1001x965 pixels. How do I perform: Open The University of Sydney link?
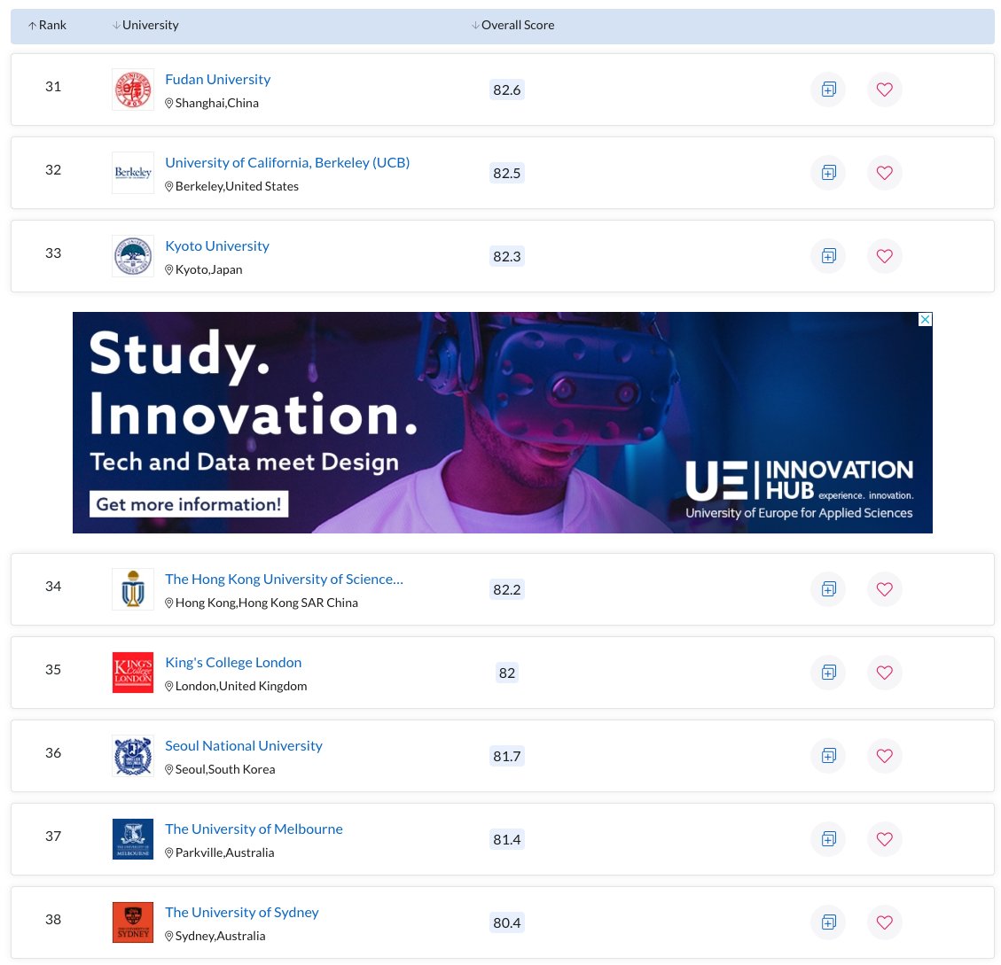point(241,912)
